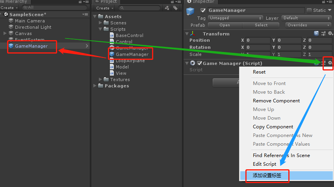Open the Project Create dropdown
The image size is (334, 187).
tap(105, 8)
